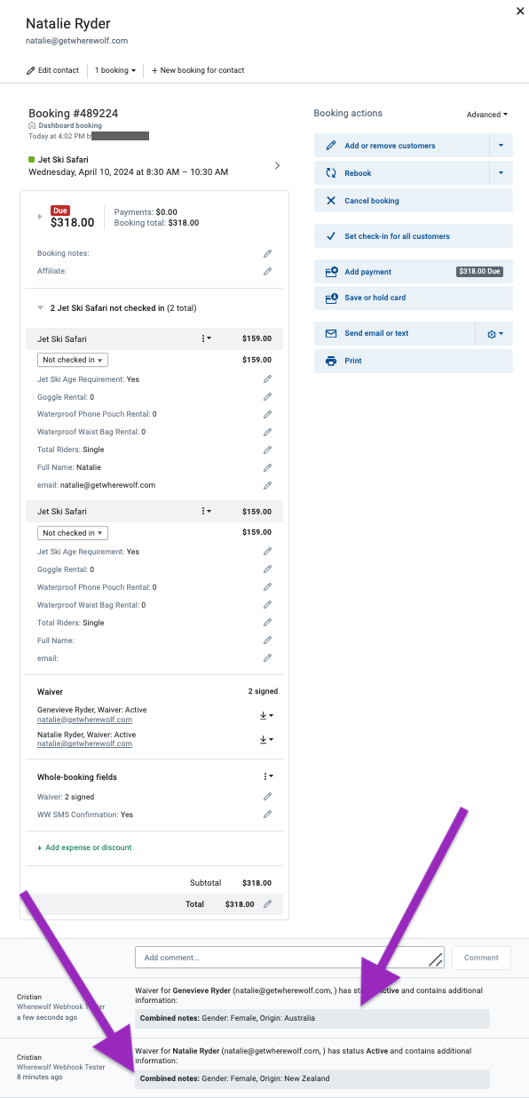The image size is (529, 1098).
Task: Expand the dropdown arrow next to Rebook
Action: click(501, 173)
